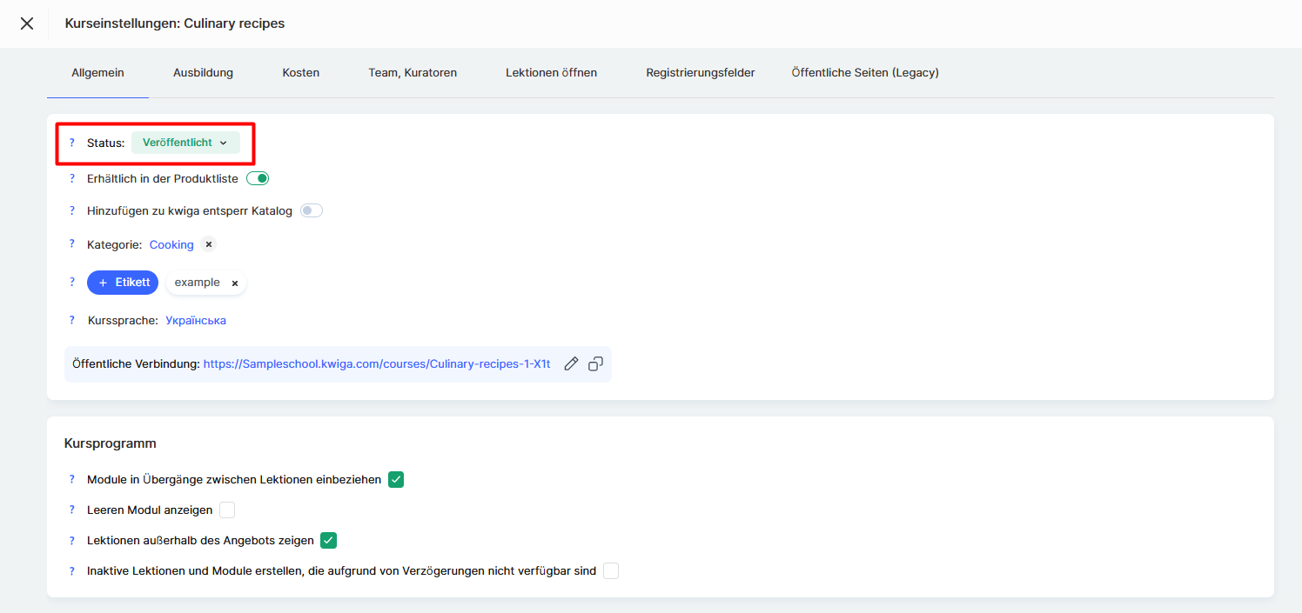Check the Leeren Modul anzeigen checkbox
The width and height of the screenshot is (1302, 613).
pos(227,510)
